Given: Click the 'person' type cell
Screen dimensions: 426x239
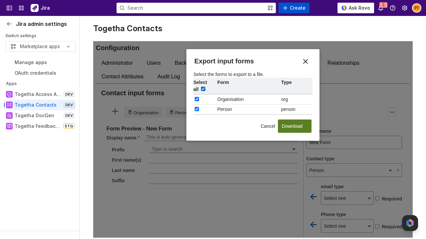Looking at the screenshot, I should [288, 109].
